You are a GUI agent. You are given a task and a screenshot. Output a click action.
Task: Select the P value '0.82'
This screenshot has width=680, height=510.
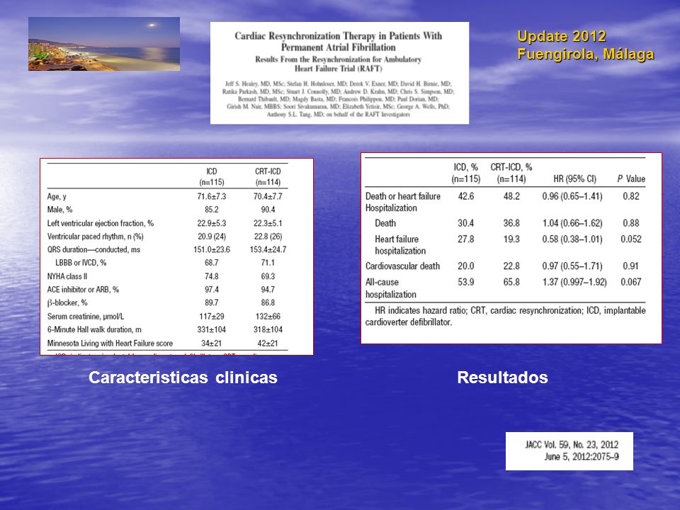tap(631, 196)
